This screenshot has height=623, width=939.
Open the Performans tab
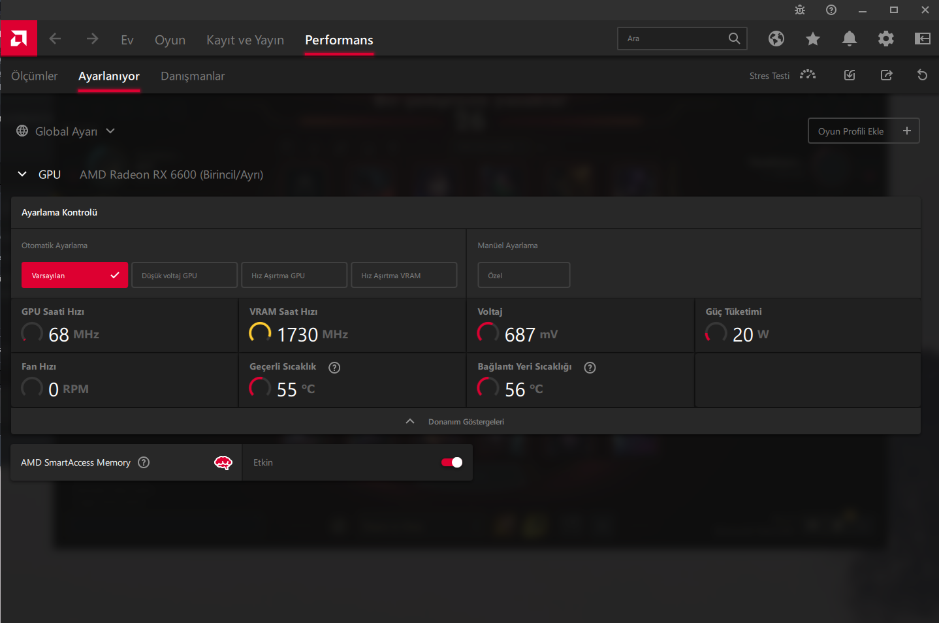click(x=339, y=40)
